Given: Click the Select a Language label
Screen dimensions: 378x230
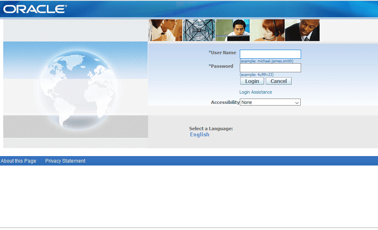Looking at the screenshot, I should [211, 129].
